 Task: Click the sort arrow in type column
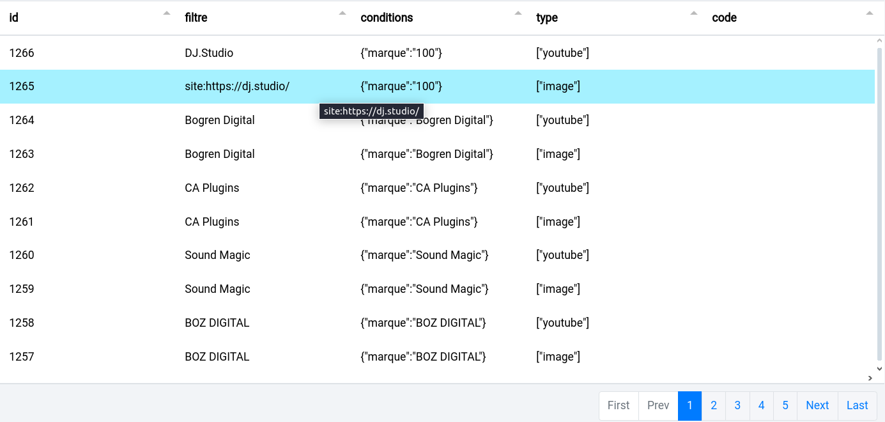point(694,13)
